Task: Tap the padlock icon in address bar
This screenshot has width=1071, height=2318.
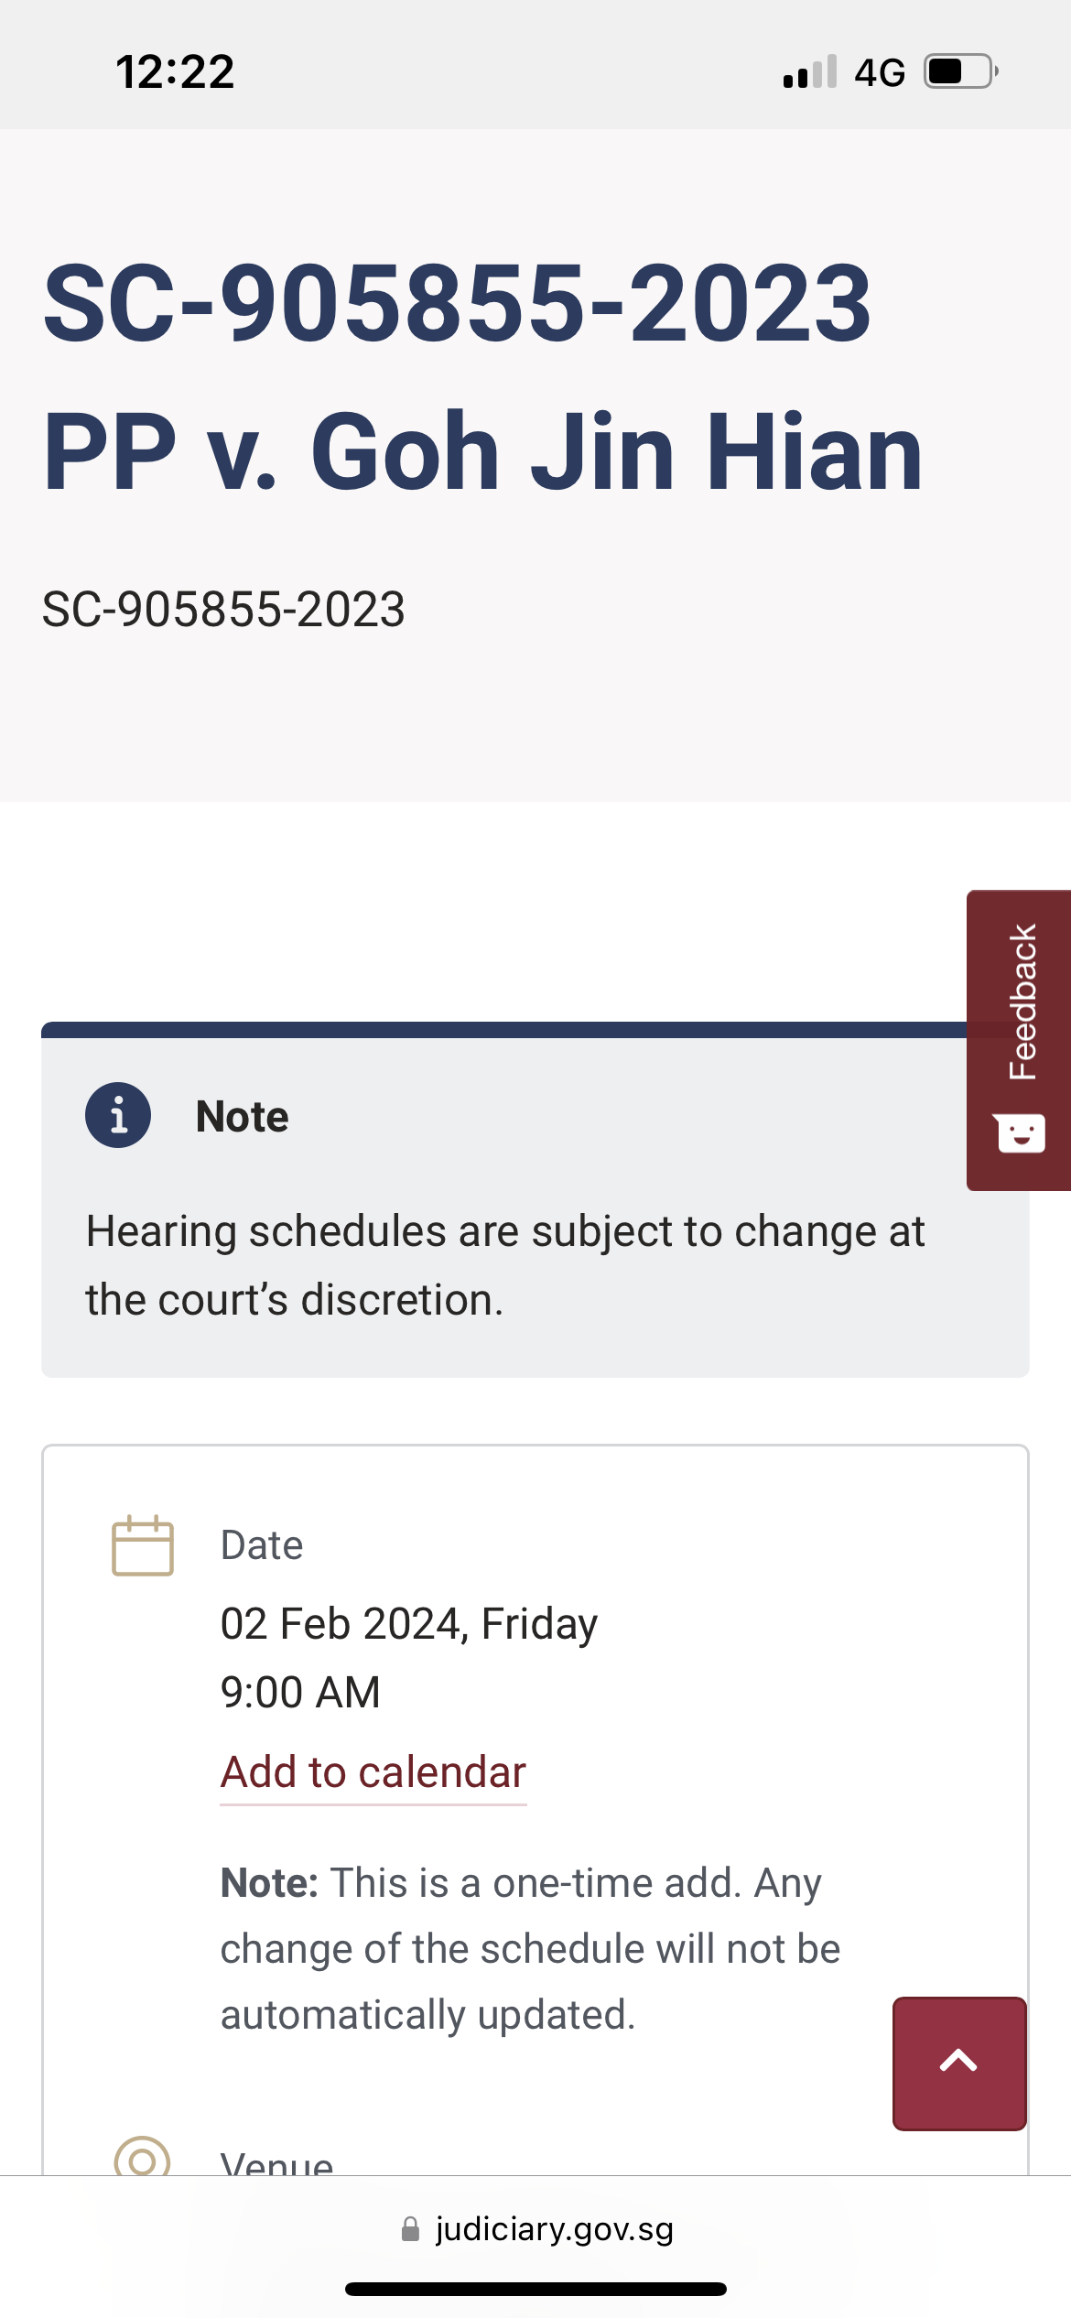Action: click(411, 2229)
